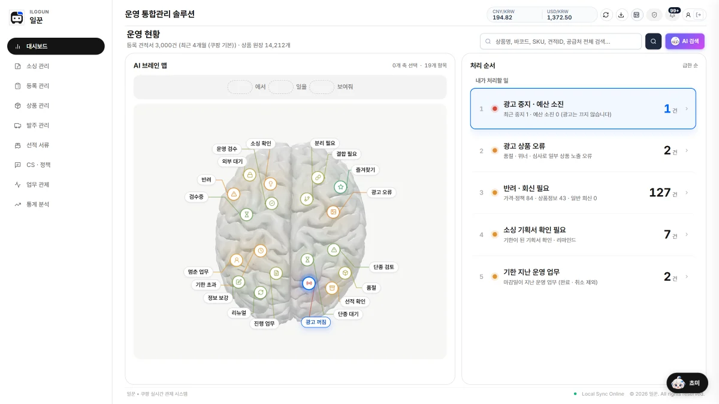Screen dimensions: 719x404
Task: Click the CNY/KRW 194.82 exchange rate
Action: tap(503, 15)
